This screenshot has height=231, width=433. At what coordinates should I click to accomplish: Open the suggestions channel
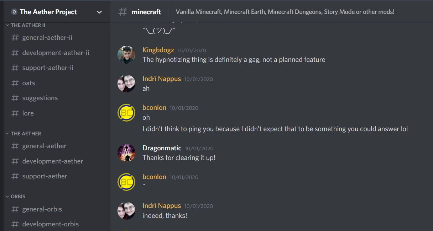[x=40, y=98]
